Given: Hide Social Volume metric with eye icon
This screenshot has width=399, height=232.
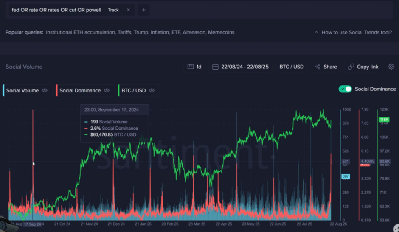Looking at the screenshot, I should tap(45, 90).
